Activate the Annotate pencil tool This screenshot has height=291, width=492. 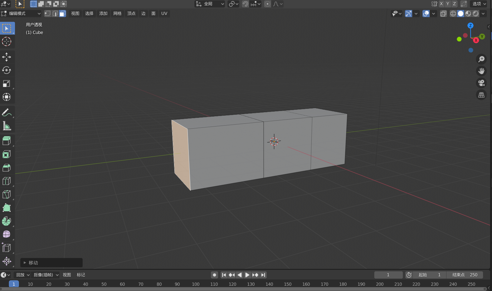(7, 112)
